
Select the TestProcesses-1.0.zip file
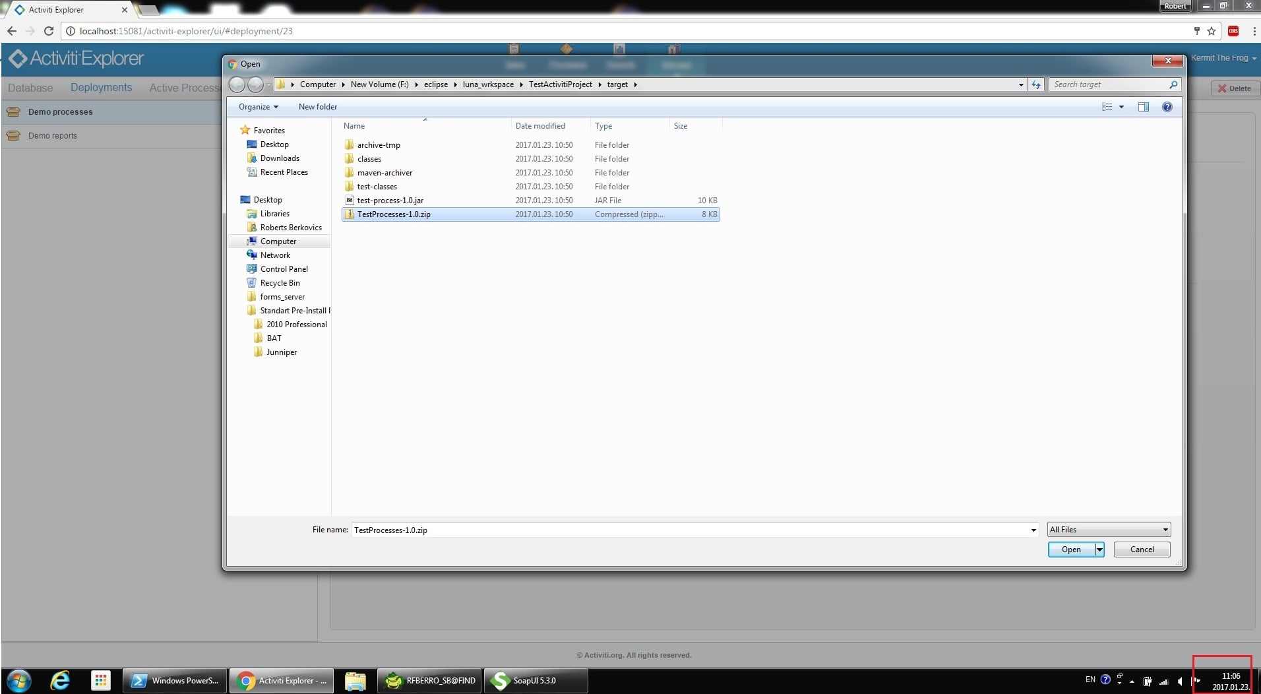click(x=530, y=214)
